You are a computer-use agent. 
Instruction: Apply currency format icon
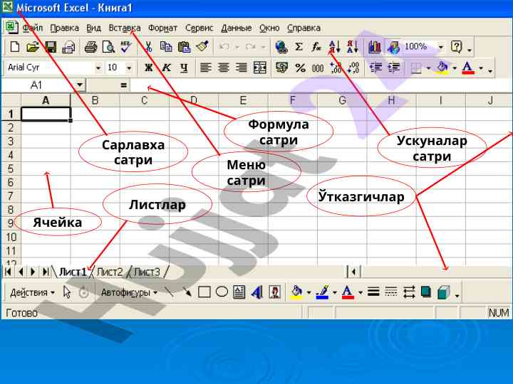[x=281, y=68]
